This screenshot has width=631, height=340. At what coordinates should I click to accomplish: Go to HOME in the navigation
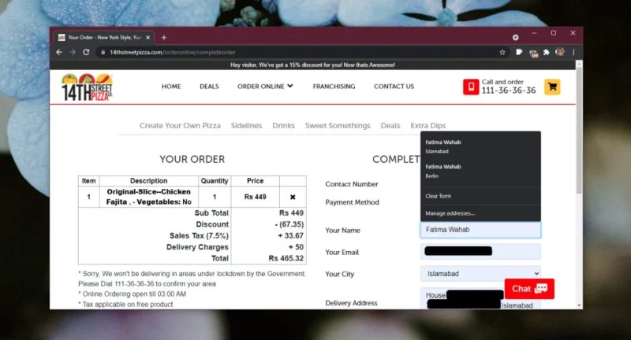coord(171,87)
